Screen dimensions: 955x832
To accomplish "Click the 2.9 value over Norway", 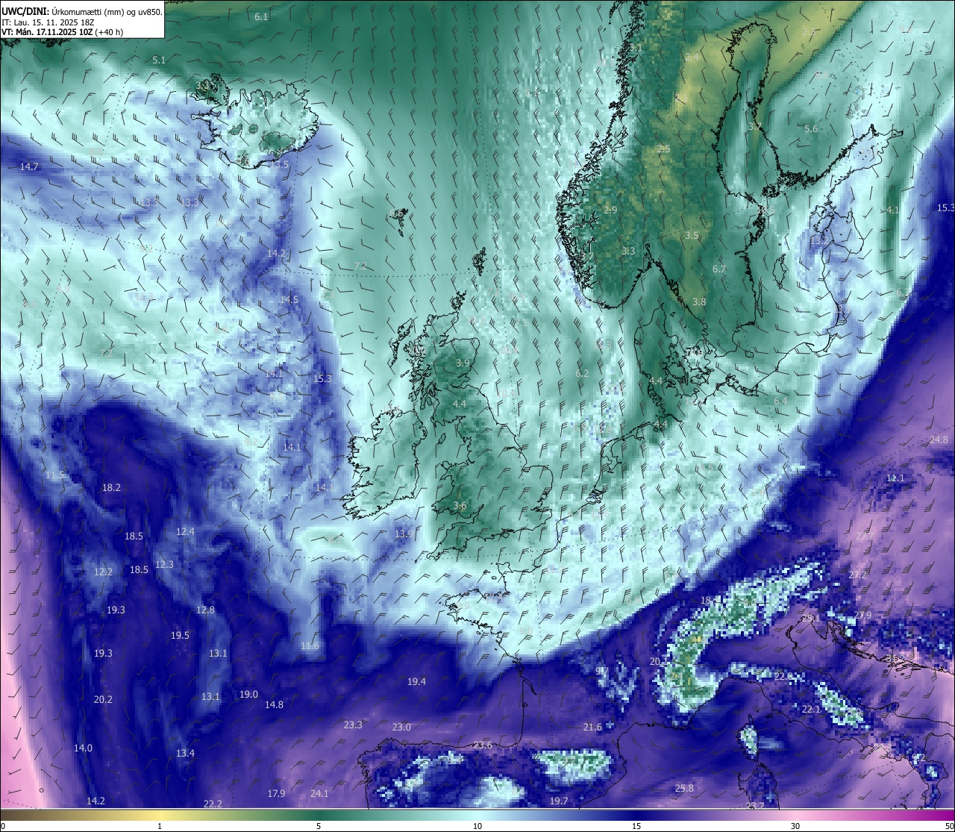I will click(610, 210).
